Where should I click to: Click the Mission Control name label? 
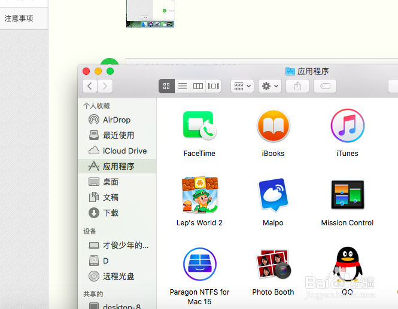[347, 222]
